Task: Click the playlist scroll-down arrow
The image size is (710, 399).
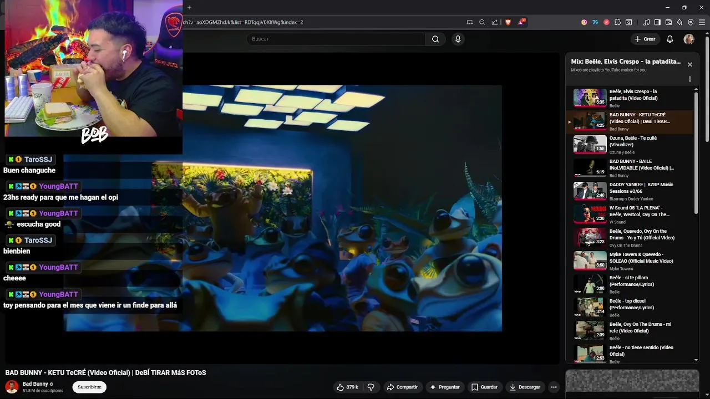Action: tap(696, 360)
